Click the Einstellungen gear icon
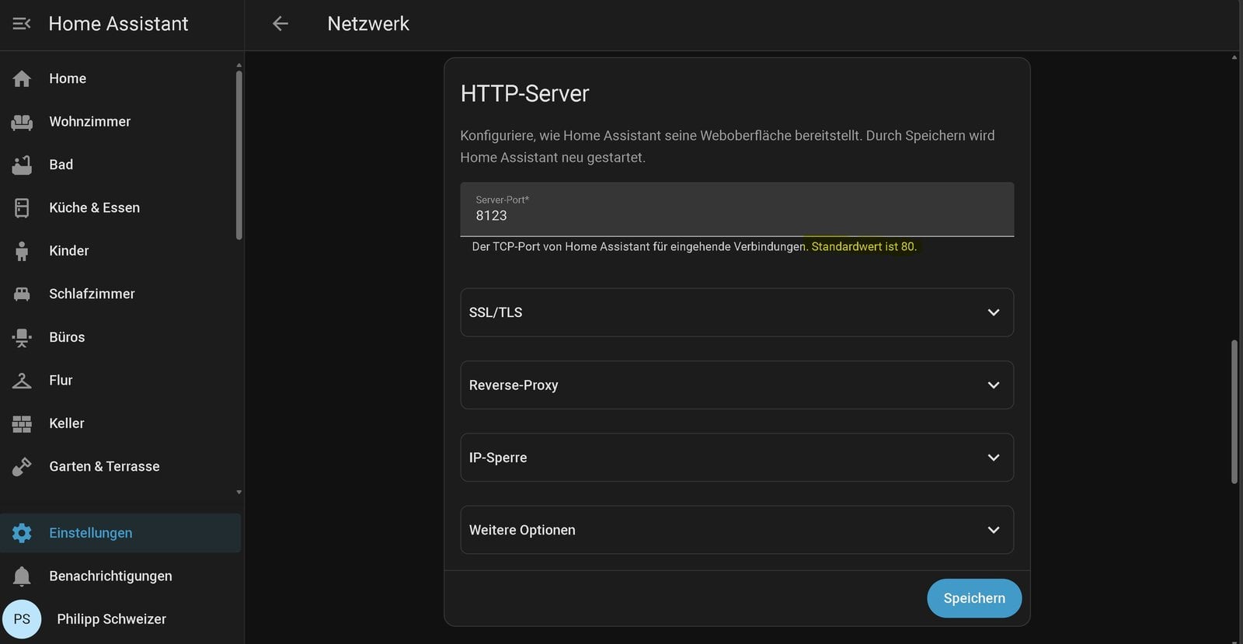The image size is (1243, 644). (x=22, y=533)
